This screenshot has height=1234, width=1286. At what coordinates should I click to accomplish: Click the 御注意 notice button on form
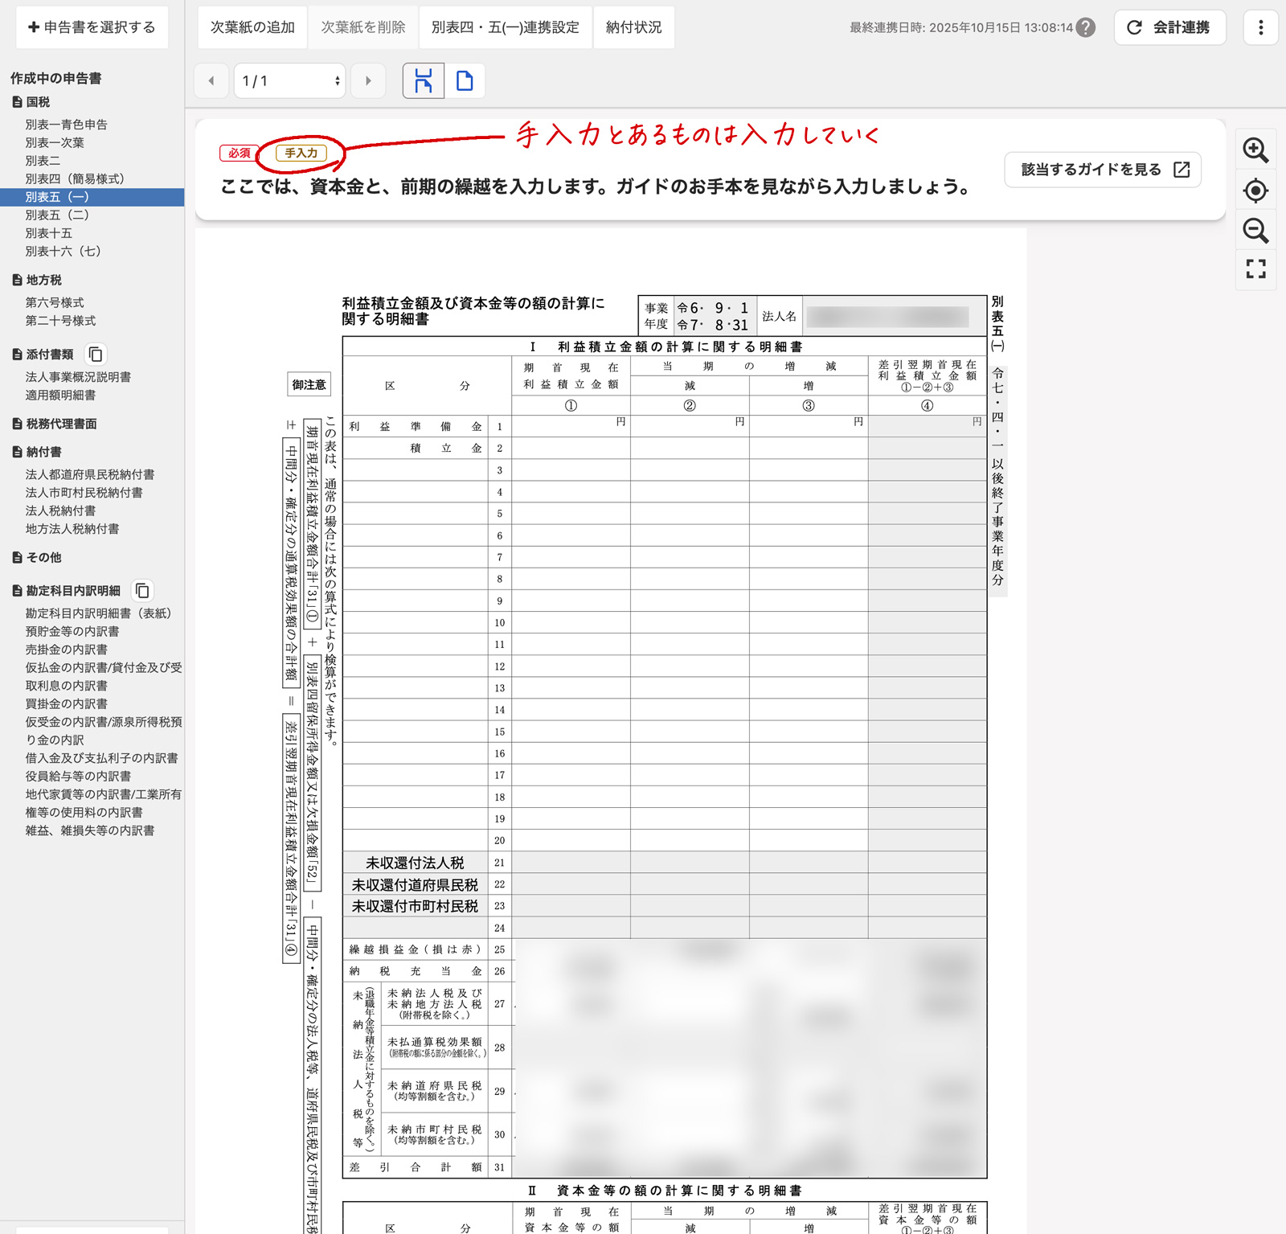coord(309,385)
